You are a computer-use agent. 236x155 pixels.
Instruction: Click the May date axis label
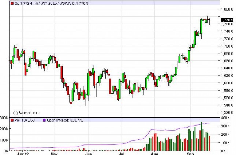coord(54,154)
